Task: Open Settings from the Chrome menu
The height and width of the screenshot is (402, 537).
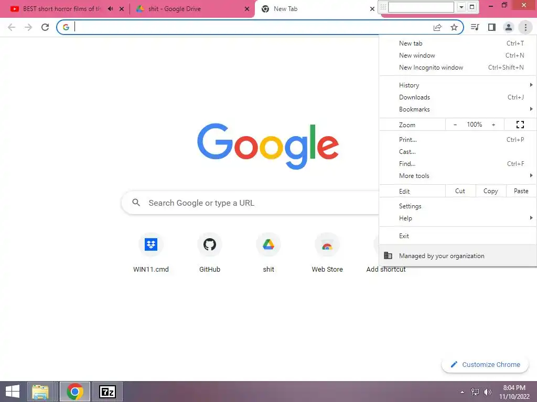Action: click(458, 206)
